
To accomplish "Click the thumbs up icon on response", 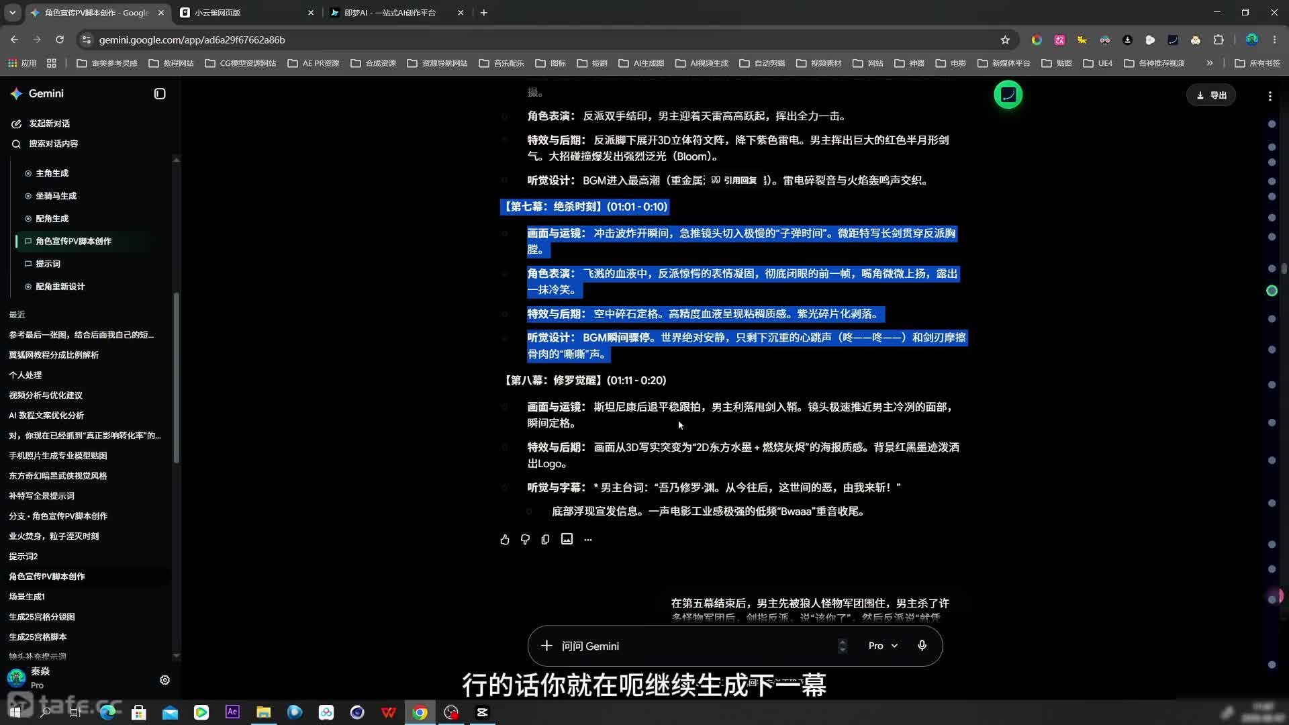I will (505, 540).
